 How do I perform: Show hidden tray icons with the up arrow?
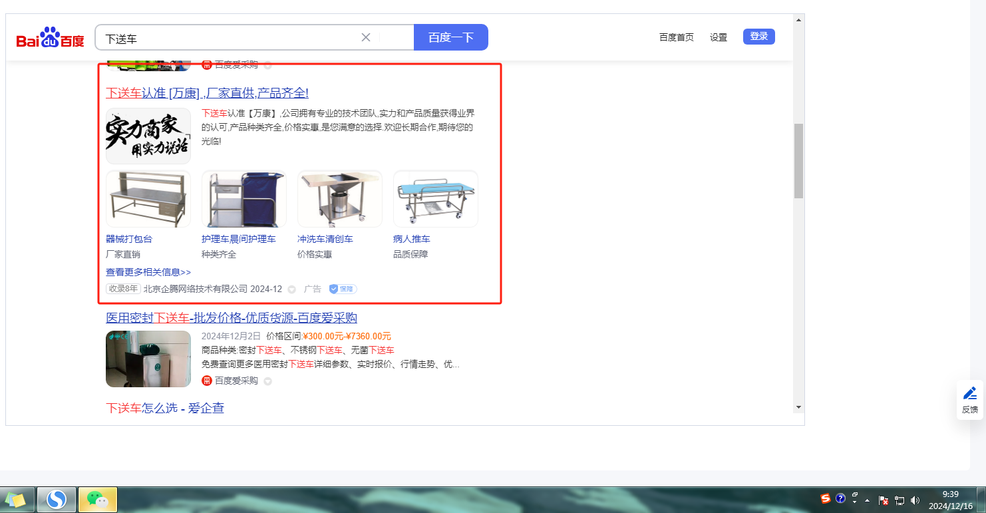point(867,500)
